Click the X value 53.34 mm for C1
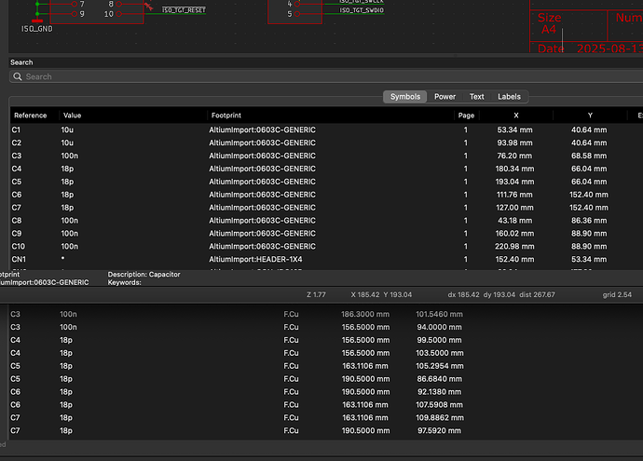This screenshot has height=461, width=643. pos(514,129)
